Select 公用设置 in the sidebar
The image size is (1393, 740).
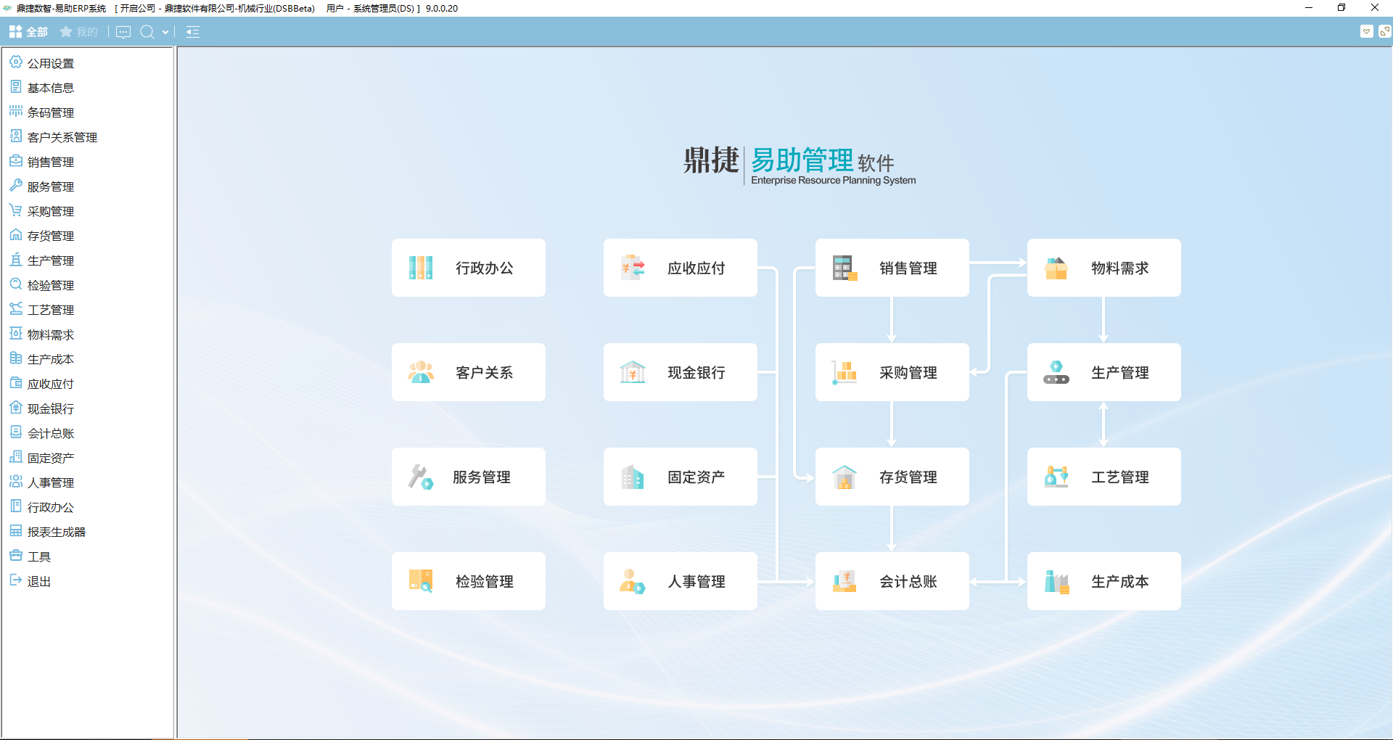51,63
